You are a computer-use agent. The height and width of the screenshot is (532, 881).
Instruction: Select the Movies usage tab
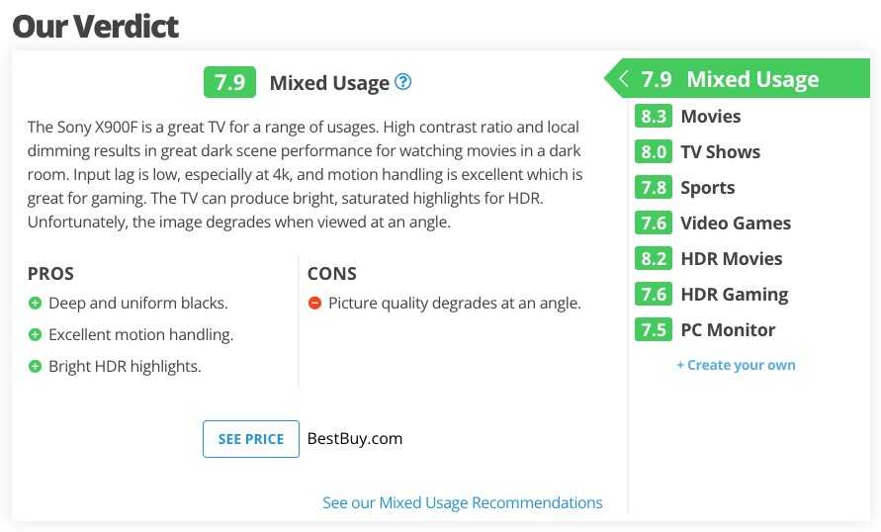point(711,117)
